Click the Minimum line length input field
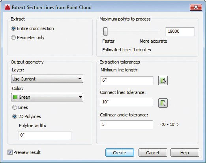The width and height of the screenshot is (206, 163). coord(127,81)
